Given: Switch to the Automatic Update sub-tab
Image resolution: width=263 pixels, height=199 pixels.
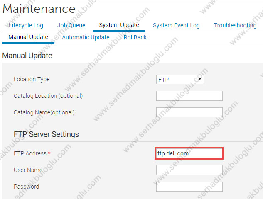Looking at the screenshot, I should point(86,37).
